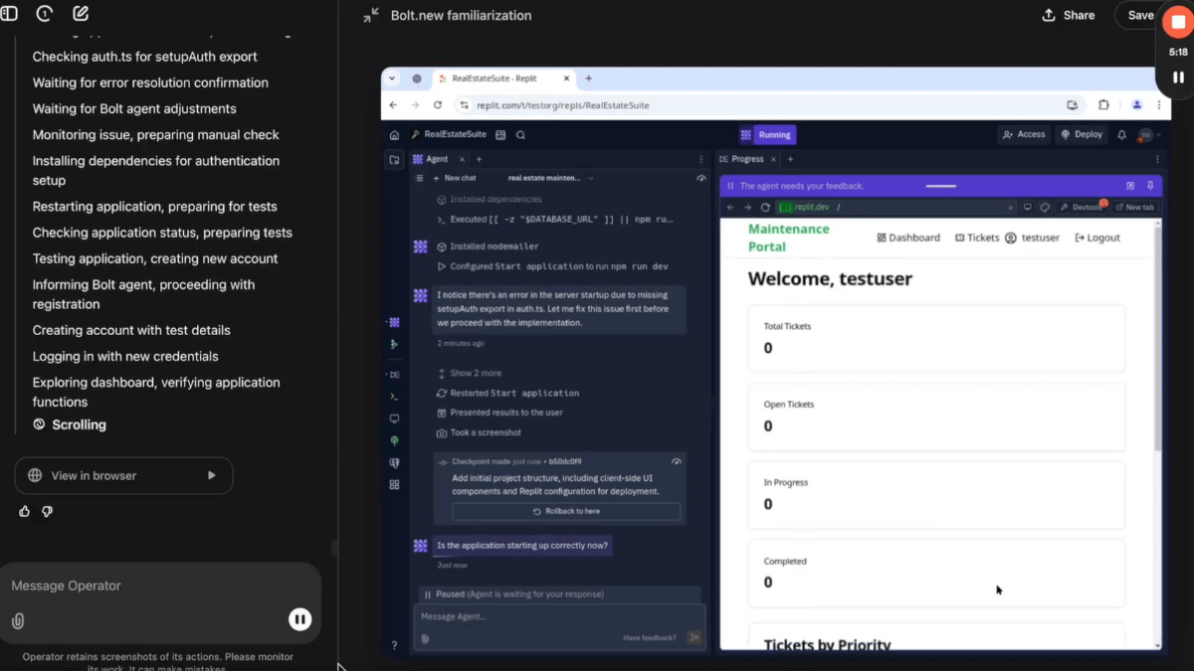The width and height of the screenshot is (1194, 671).
Task: Close the RealEstateSuite - Replit browser tab
Action: coord(568,79)
